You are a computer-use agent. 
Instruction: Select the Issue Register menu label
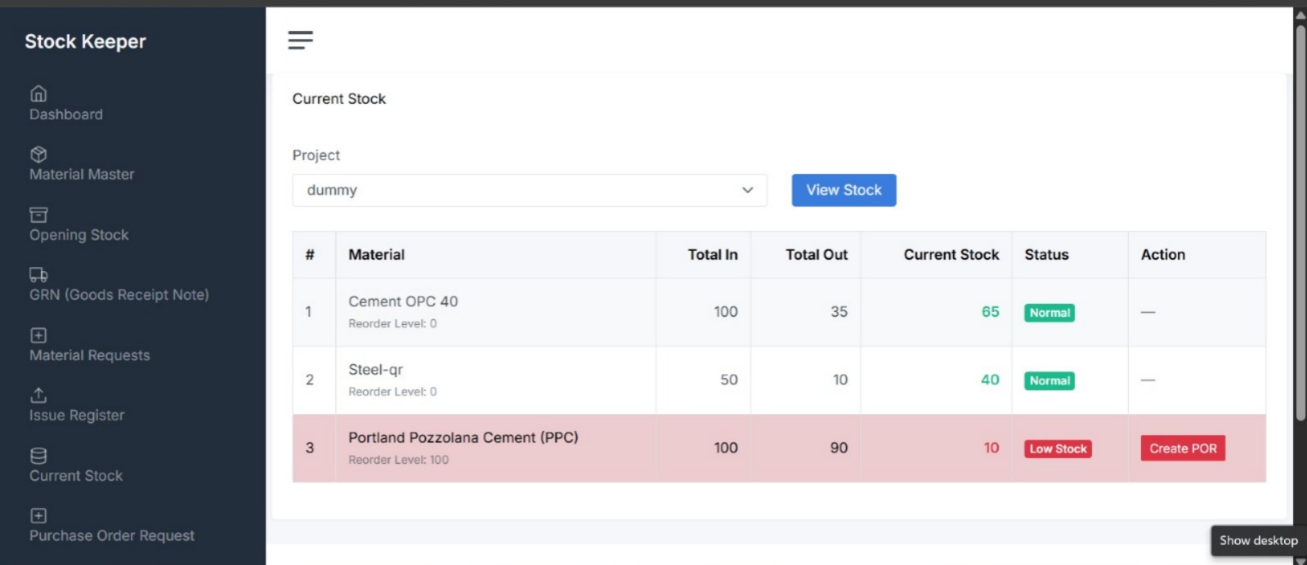click(77, 416)
